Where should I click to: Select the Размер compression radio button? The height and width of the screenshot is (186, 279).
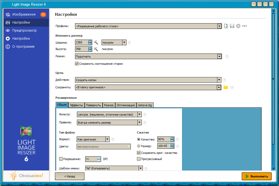tap(139, 146)
